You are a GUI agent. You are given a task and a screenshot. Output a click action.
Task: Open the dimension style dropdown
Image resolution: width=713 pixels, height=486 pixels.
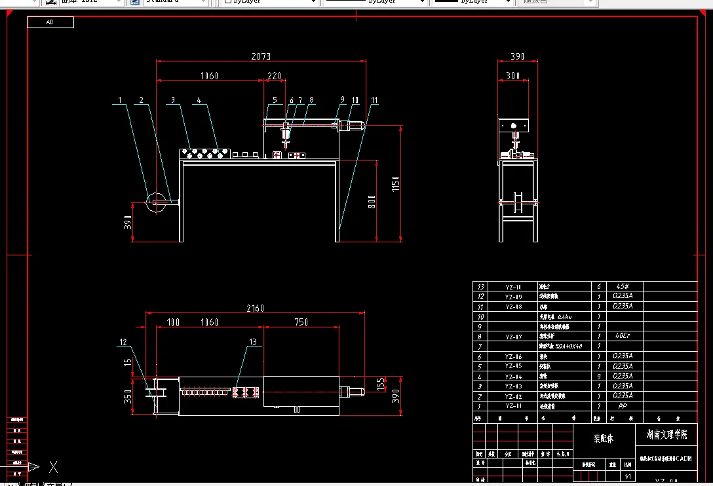(91, 2)
